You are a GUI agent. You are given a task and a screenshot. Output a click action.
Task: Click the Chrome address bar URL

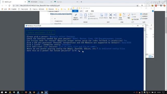point(40,6)
